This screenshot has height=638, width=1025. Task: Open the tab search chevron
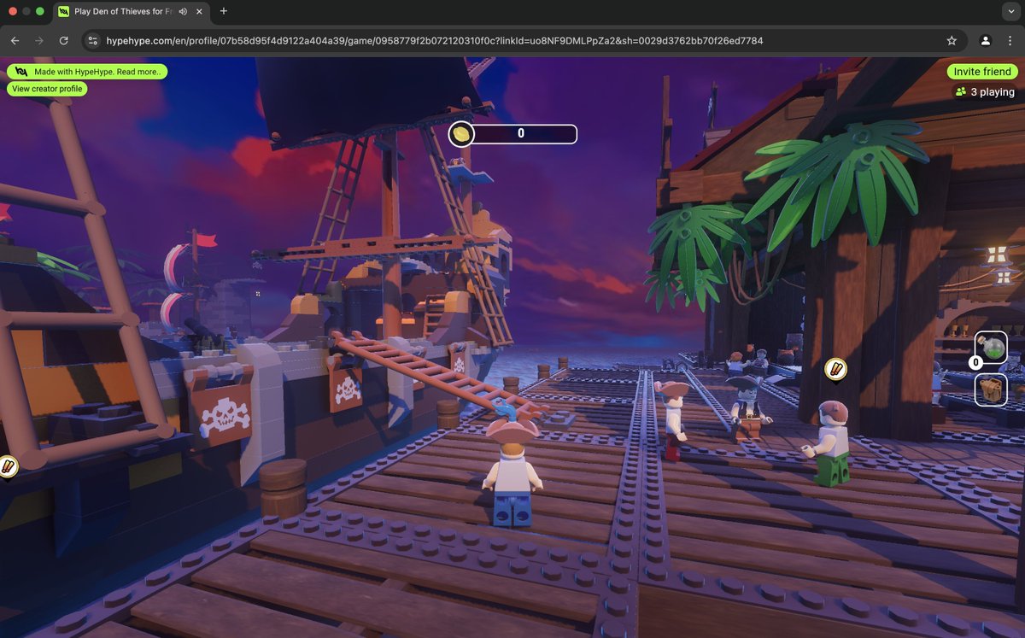1011,11
